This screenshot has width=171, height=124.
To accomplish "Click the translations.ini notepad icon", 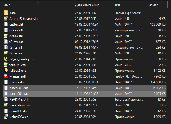I will click(6, 105).
